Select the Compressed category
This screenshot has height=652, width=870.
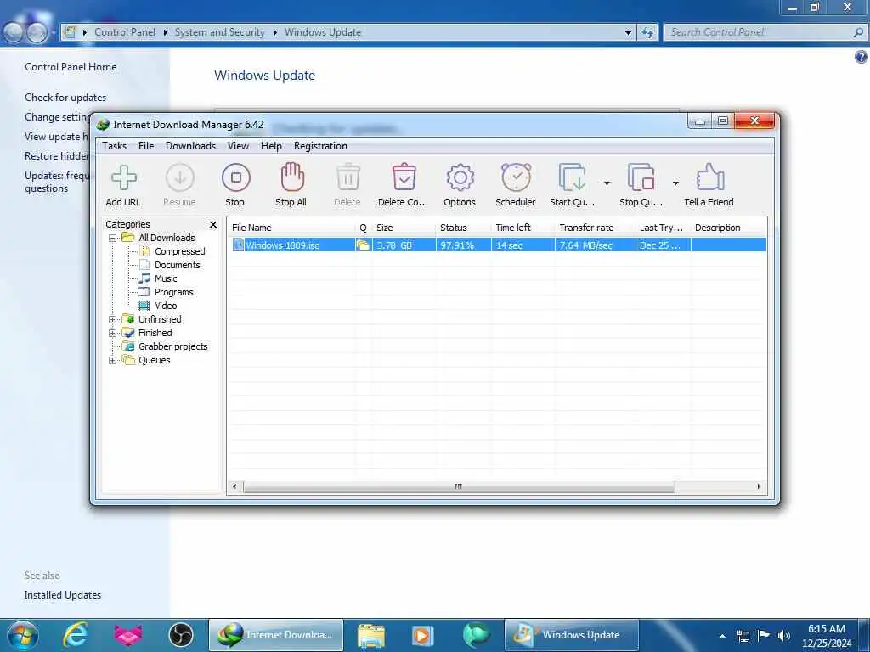(x=180, y=251)
